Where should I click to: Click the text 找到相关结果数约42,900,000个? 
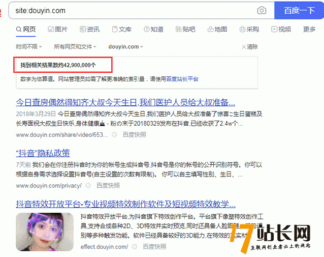click(x=58, y=65)
